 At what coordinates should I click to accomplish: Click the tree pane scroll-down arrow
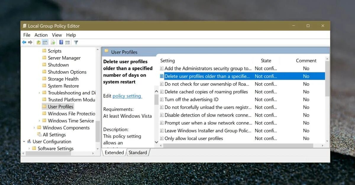click(98, 148)
